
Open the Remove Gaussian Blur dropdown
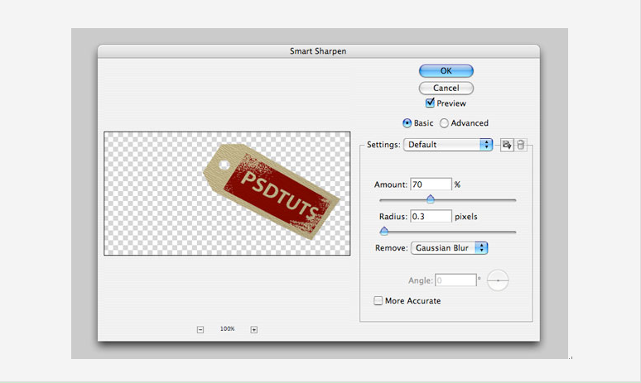click(x=449, y=248)
